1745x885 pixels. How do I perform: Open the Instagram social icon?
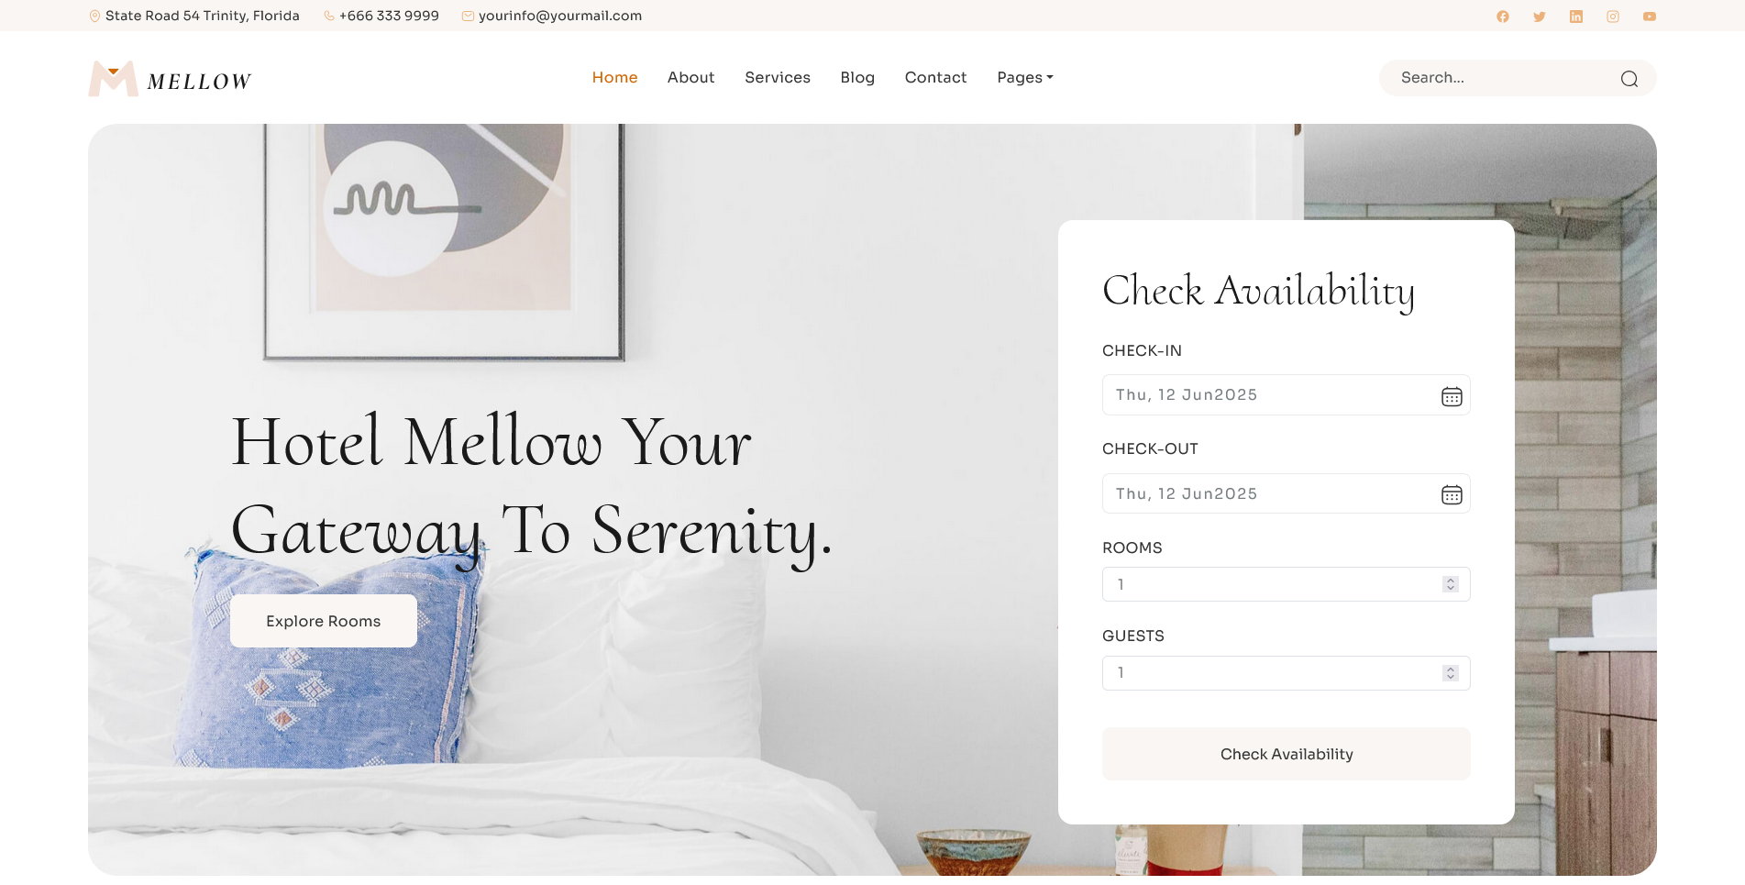click(1612, 17)
